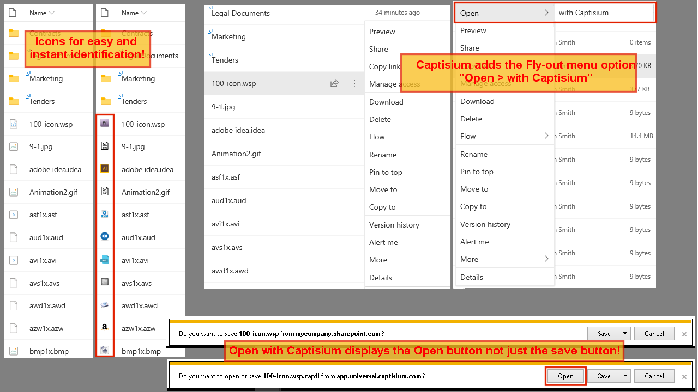Click the colored picture icon beside bmp1x.bmp
The image size is (698, 392).
click(x=105, y=351)
